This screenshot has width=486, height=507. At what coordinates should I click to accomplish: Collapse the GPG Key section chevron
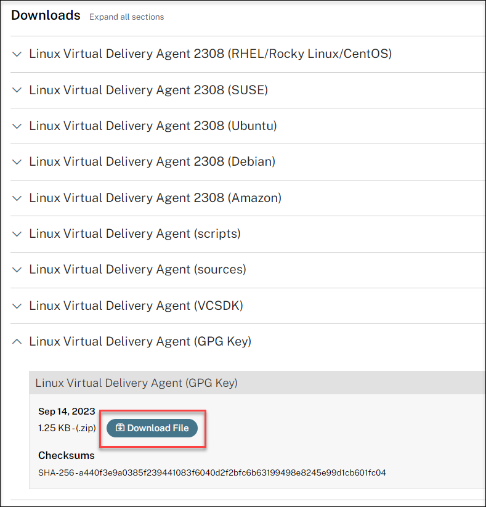click(17, 341)
